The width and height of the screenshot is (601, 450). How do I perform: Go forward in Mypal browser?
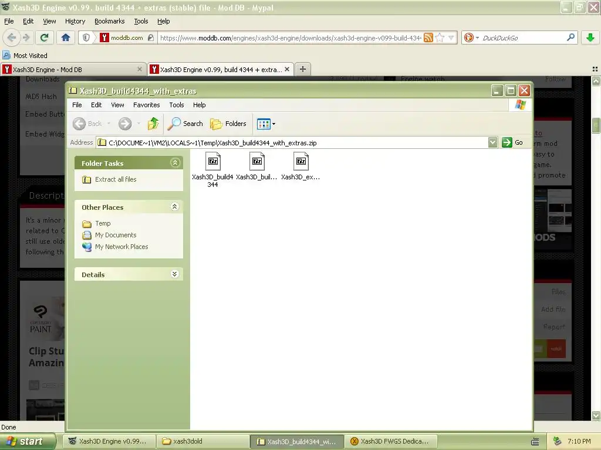[x=26, y=37]
